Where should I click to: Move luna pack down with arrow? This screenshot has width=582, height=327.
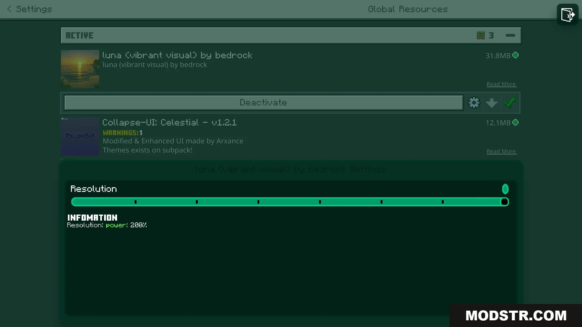492,103
